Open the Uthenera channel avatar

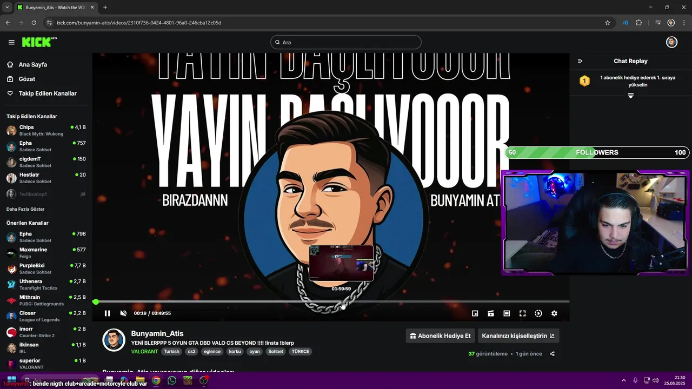click(x=11, y=284)
